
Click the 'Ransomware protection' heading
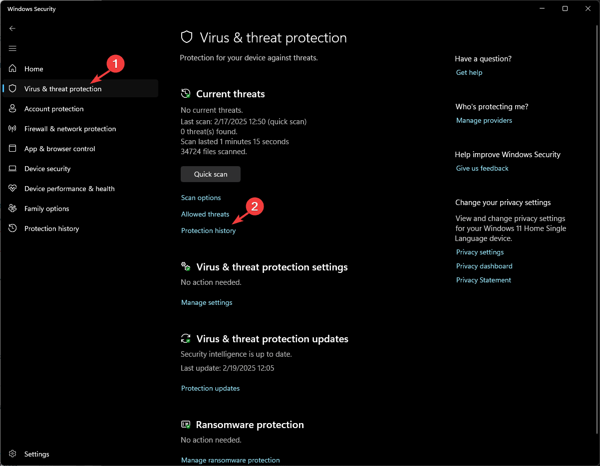(250, 425)
